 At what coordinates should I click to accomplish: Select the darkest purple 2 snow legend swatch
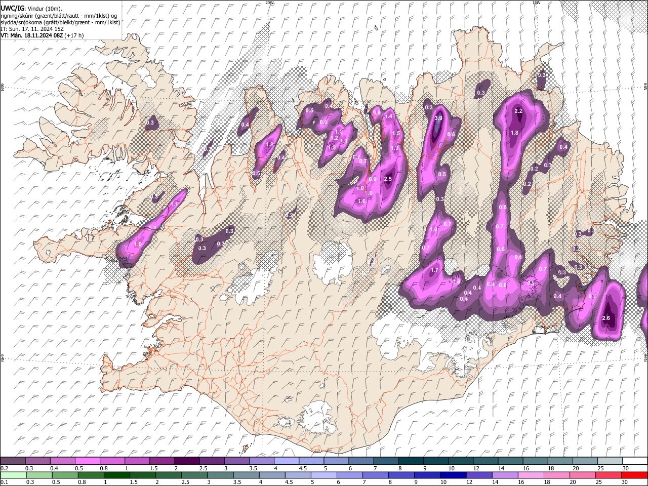pos(187,461)
